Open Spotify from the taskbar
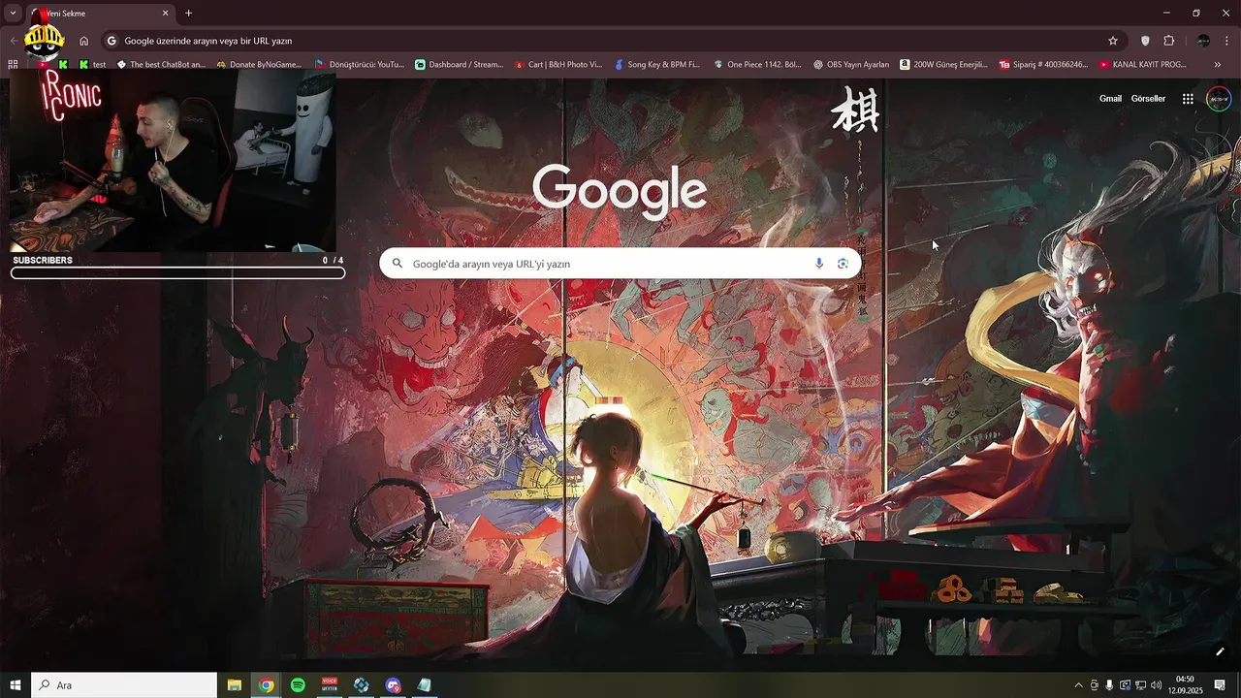 298,685
